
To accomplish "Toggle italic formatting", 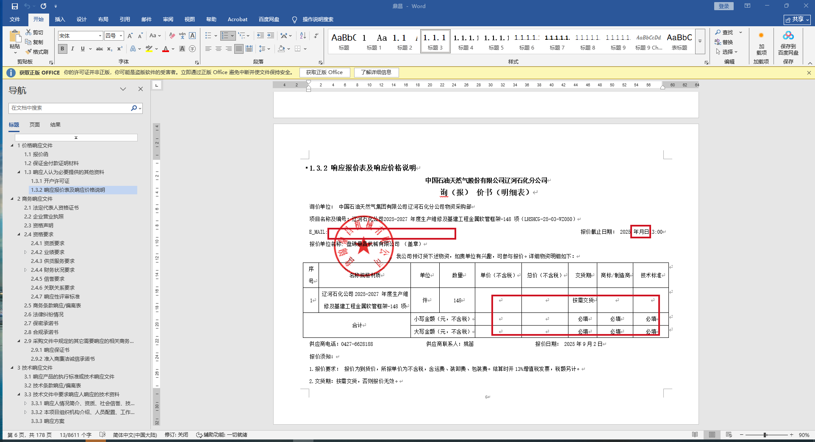I will point(72,49).
